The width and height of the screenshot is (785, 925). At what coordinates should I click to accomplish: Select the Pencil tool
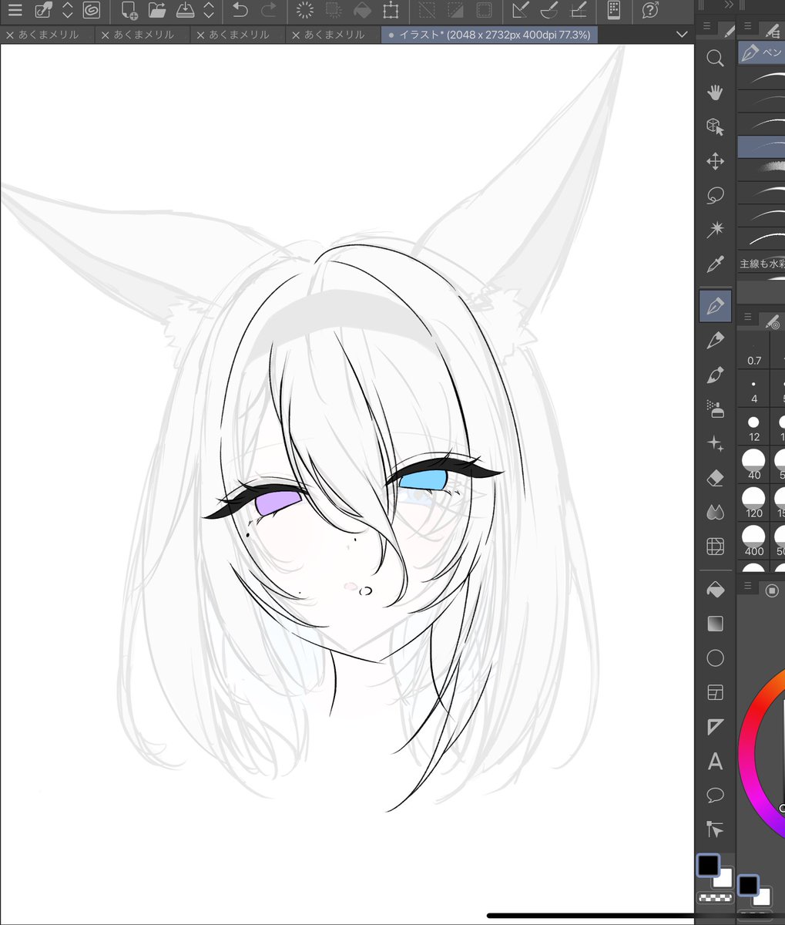[715, 340]
